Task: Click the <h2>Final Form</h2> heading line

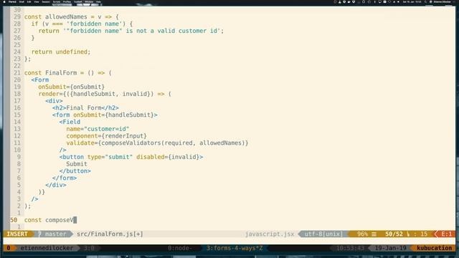Action: pos(85,108)
